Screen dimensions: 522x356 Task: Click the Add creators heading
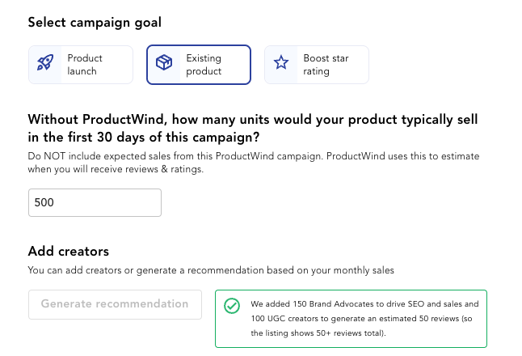click(x=68, y=251)
